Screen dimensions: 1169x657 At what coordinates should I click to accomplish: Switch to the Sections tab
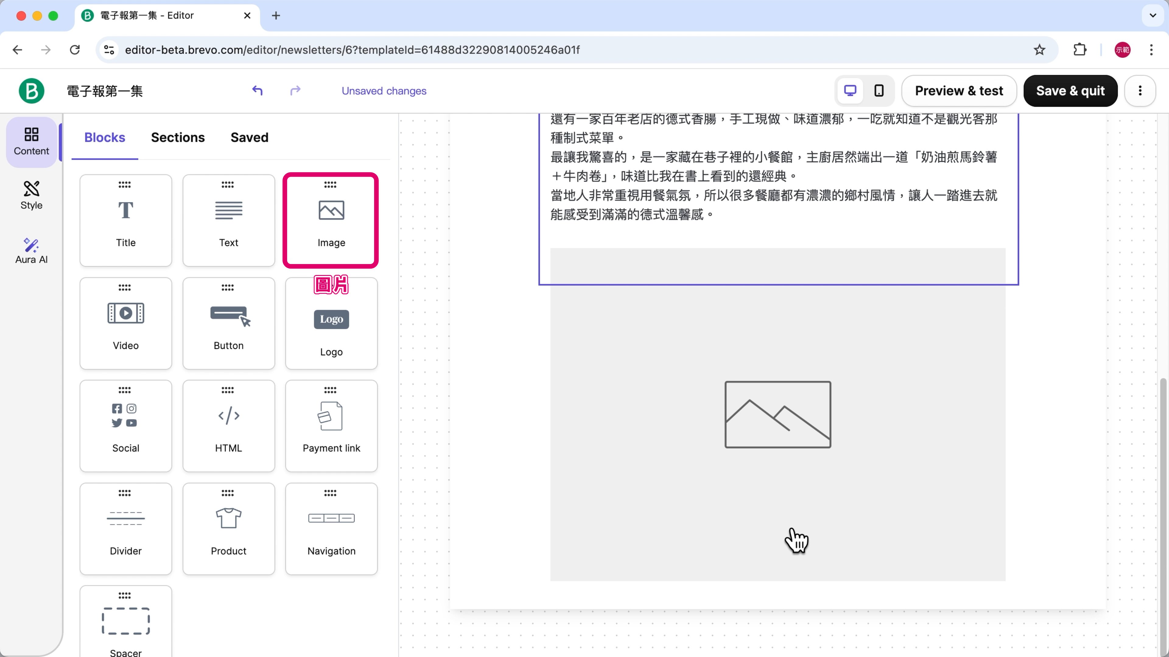tap(177, 137)
